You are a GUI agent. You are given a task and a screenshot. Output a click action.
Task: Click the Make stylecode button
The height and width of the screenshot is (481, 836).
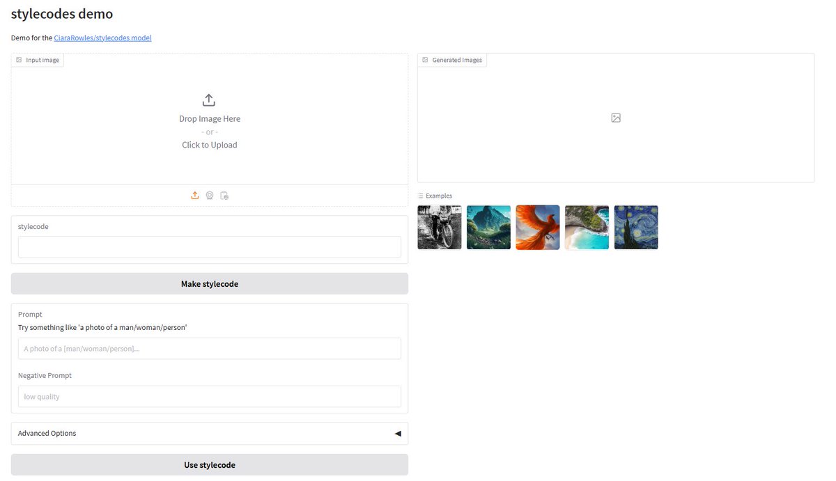210,284
